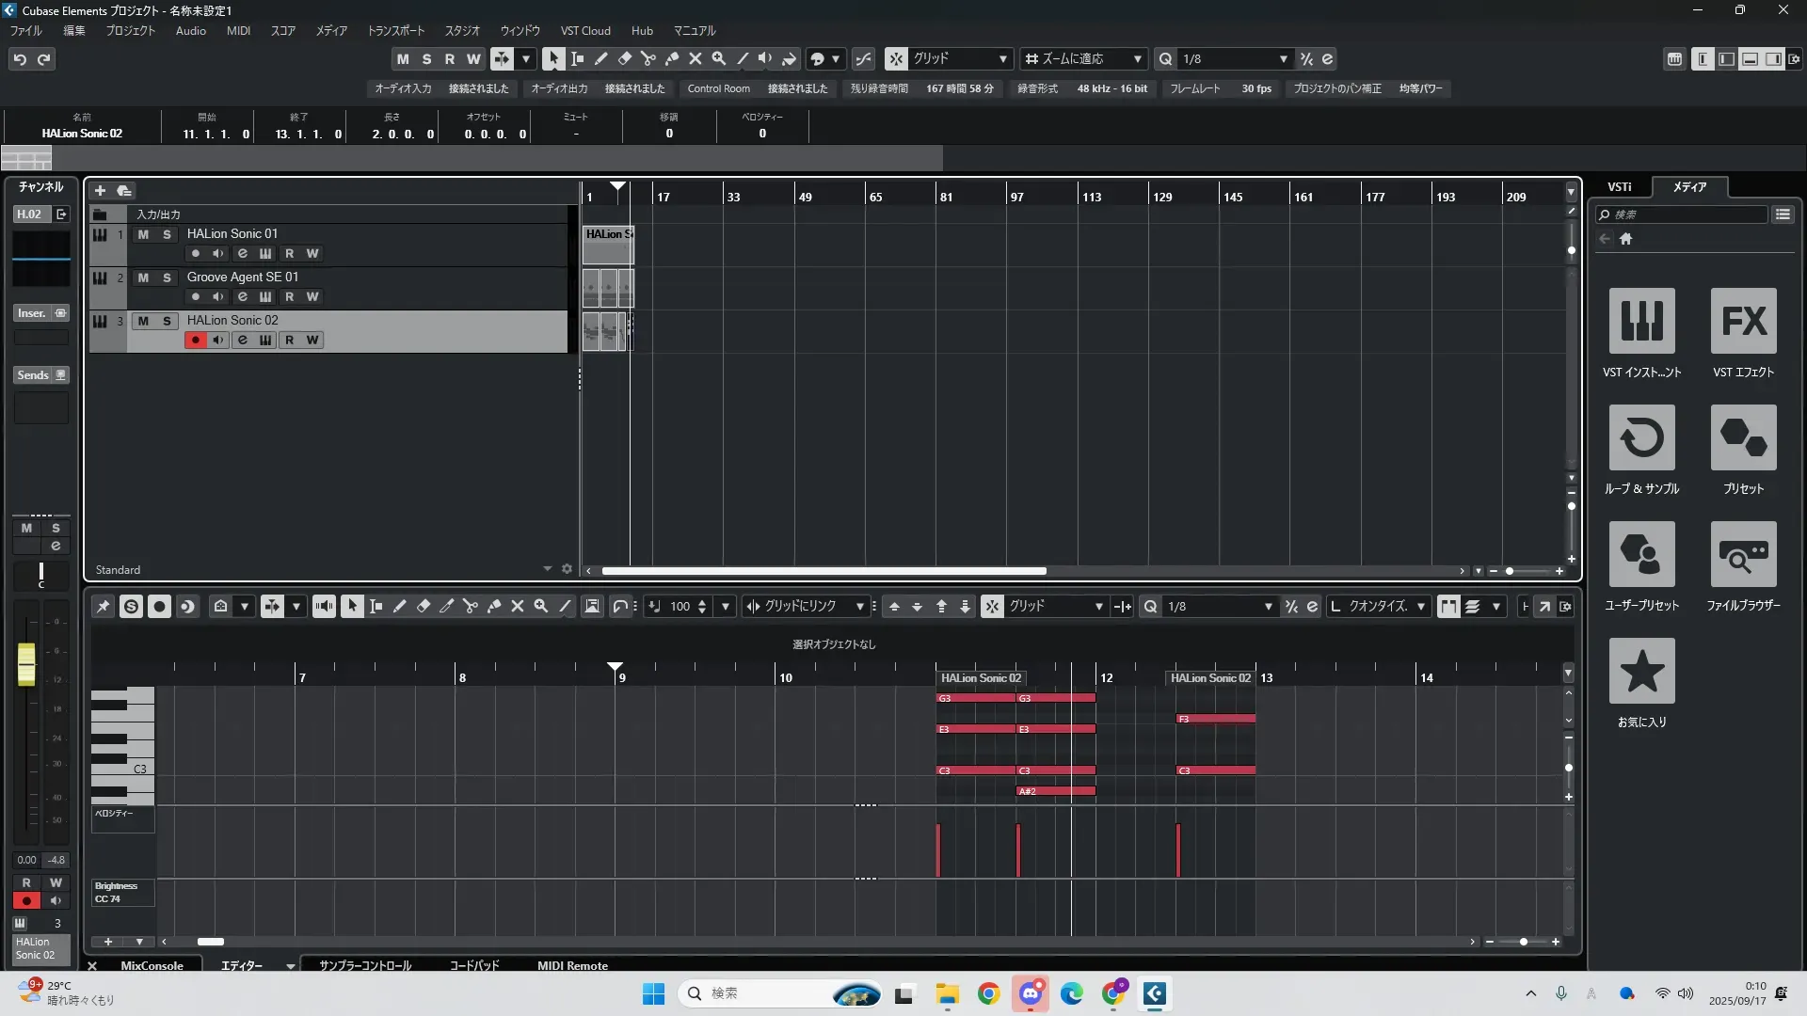
Task: Toggle record enable on HALion Sonic 02 track
Action: 195,340
